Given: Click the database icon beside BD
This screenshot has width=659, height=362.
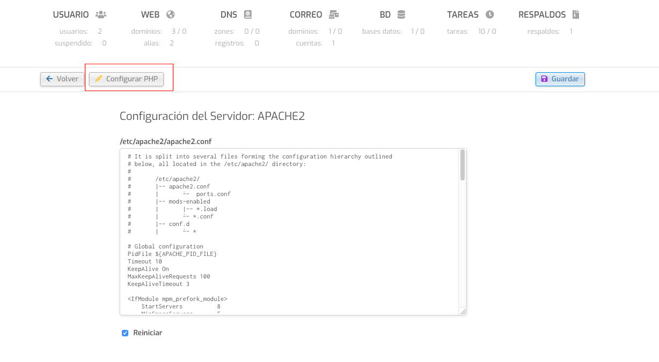Looking at the screenshot, I should point(401,14).
